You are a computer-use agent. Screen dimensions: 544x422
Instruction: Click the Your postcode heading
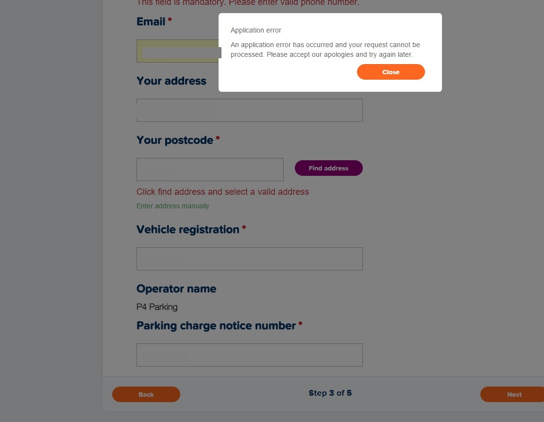(x=175, y=140)
